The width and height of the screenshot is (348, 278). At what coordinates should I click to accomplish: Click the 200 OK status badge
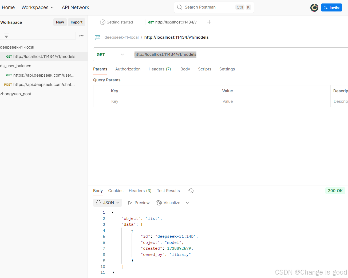(335, 191)
